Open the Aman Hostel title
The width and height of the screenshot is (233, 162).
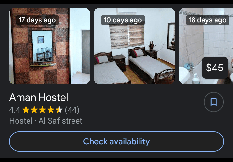point(39,97)
